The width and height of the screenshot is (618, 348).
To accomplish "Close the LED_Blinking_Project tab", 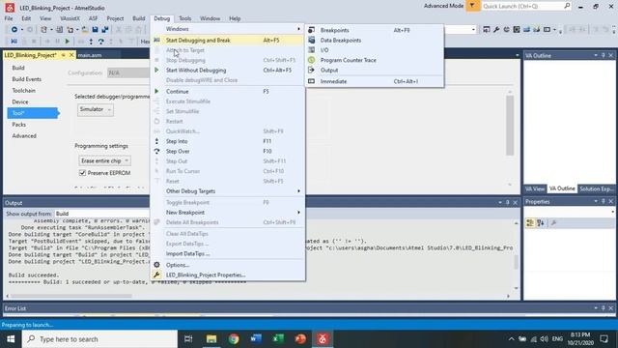I will click(71, 55).
